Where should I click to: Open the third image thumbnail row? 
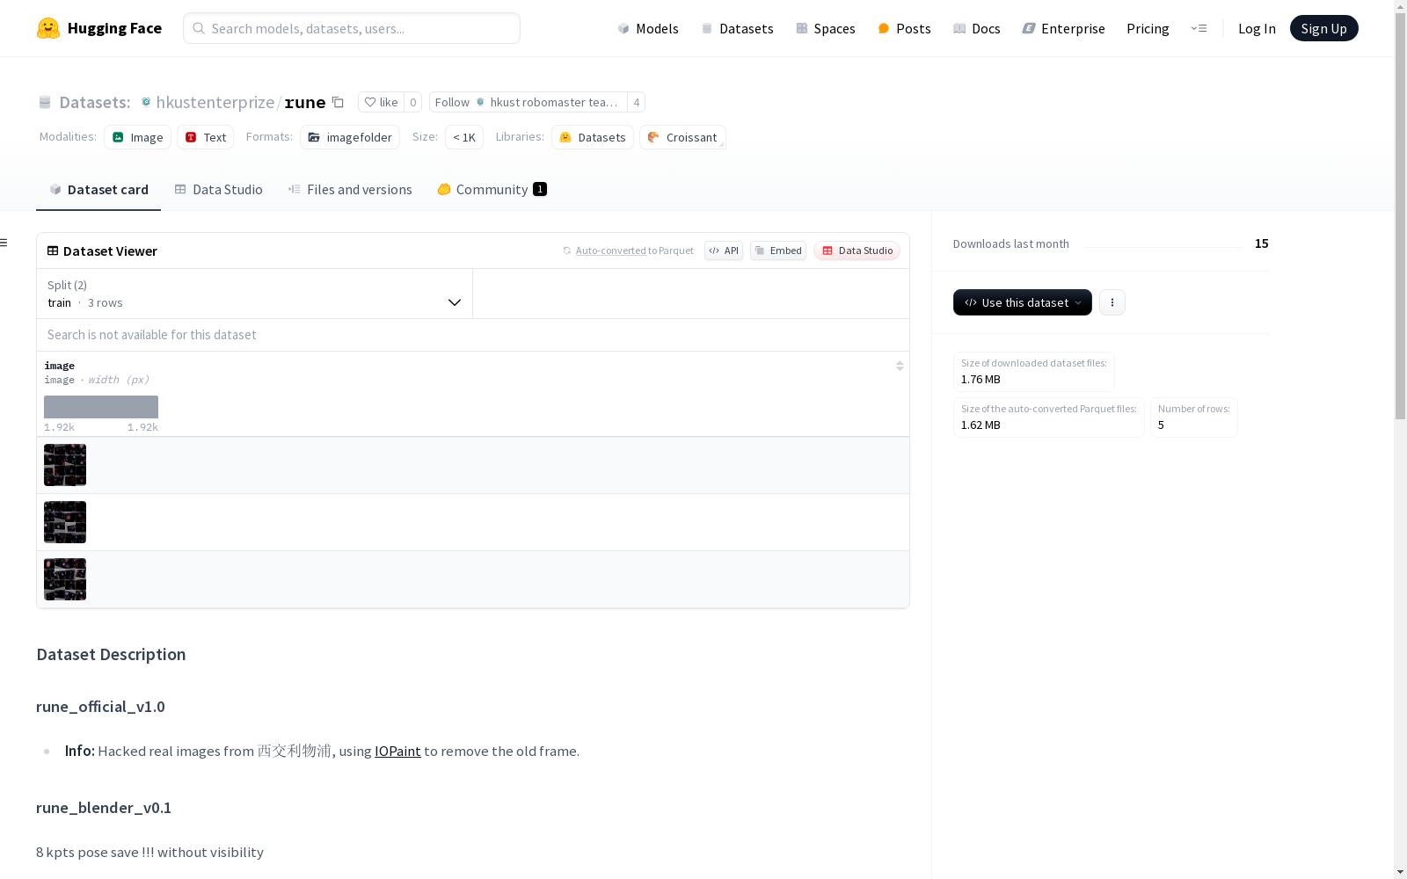click(x=65, y=579)
